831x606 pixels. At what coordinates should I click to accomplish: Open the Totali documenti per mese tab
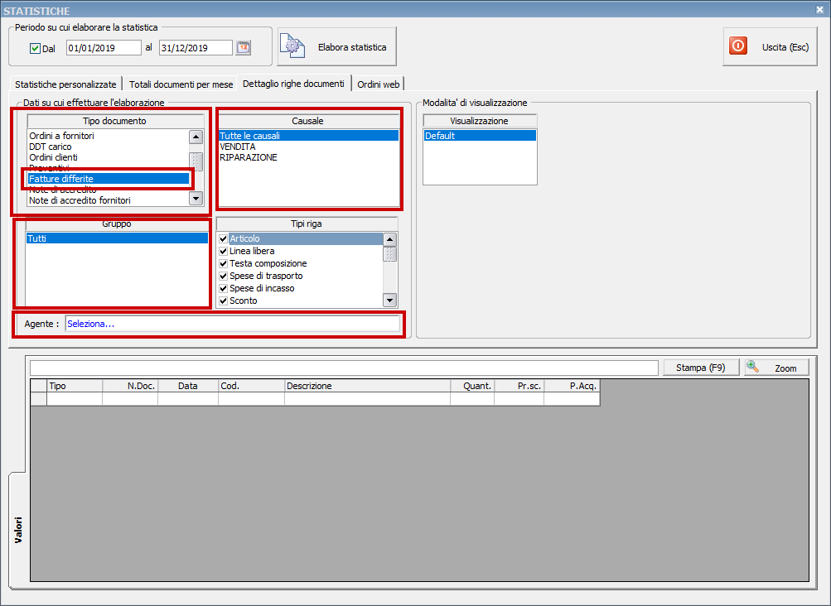[181, 84]
